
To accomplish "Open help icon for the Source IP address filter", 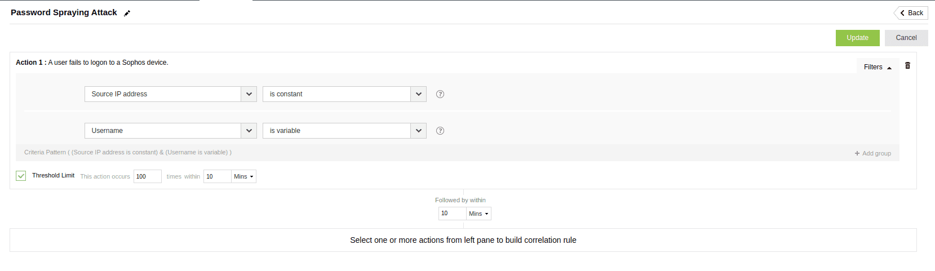I will pos(440,94).
